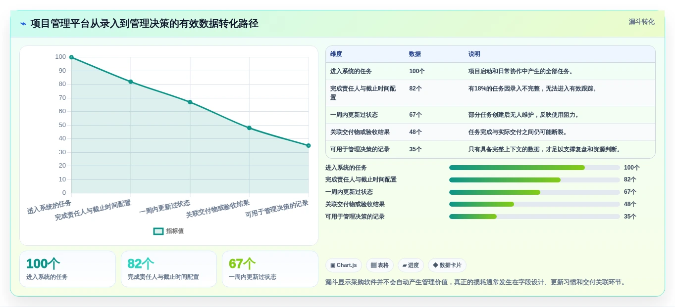
Task: Click the chart data point at 35
Action: (309, 145)
